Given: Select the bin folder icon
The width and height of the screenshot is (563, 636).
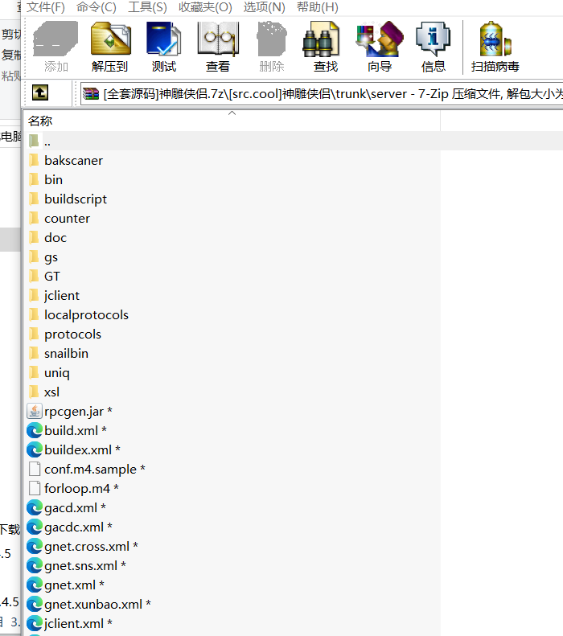Looking at the screenshot, I should tap(34, 179).
